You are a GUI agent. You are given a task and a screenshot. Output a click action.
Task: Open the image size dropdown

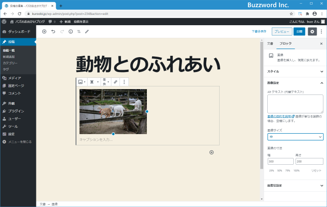coord(295,137)
